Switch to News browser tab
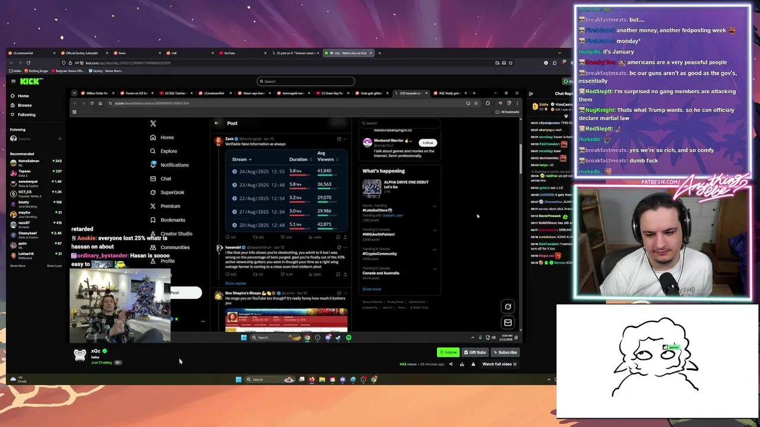The image size is (760, 427). 138,53
